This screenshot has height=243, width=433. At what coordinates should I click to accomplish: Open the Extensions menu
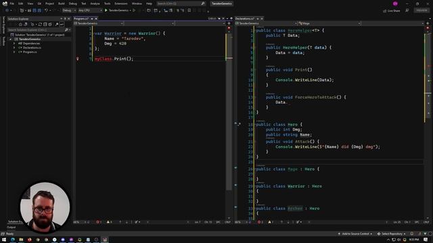click(x=121, y=3)
